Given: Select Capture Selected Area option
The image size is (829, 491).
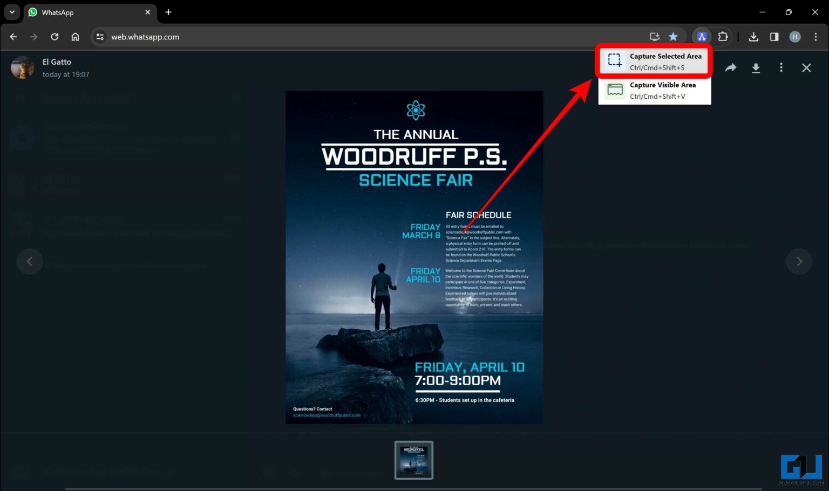Looking at the screenshot, I should [654, 60].
